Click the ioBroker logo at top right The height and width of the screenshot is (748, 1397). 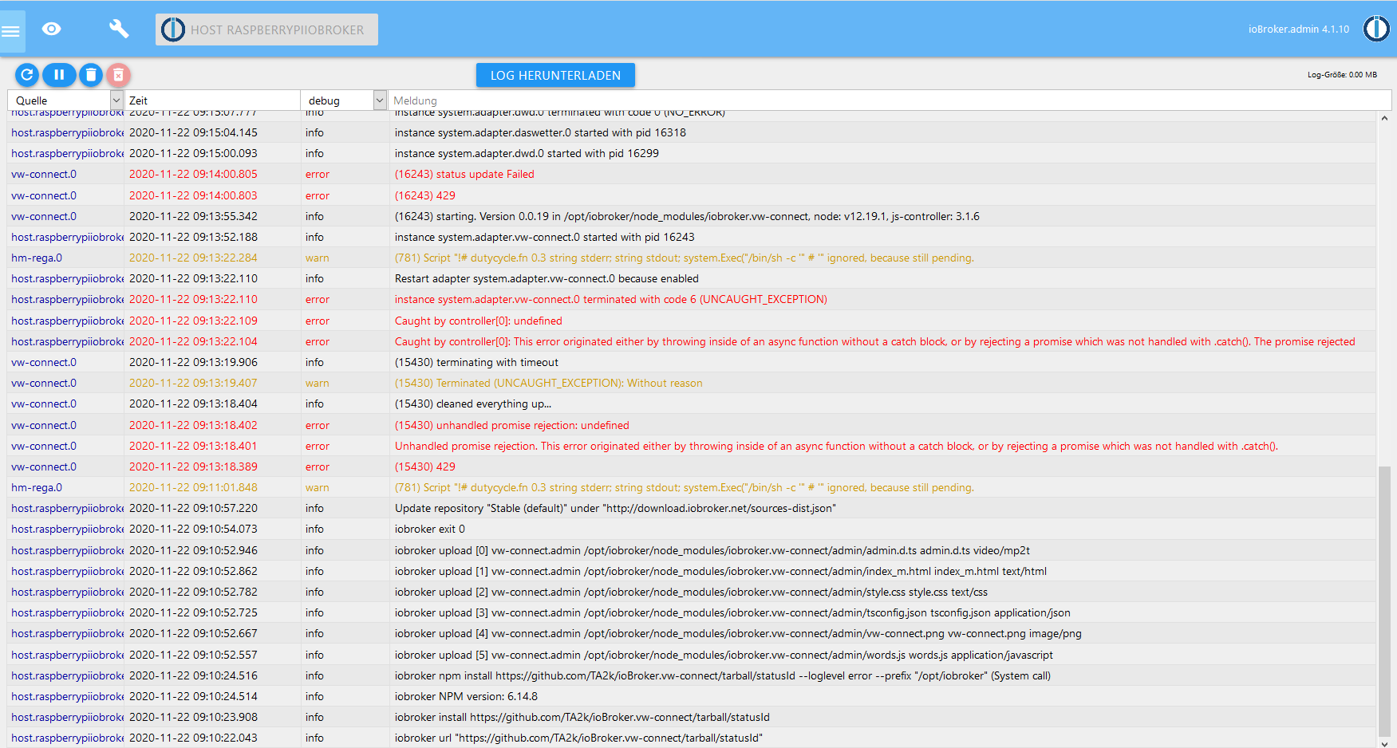point(1376,29)
